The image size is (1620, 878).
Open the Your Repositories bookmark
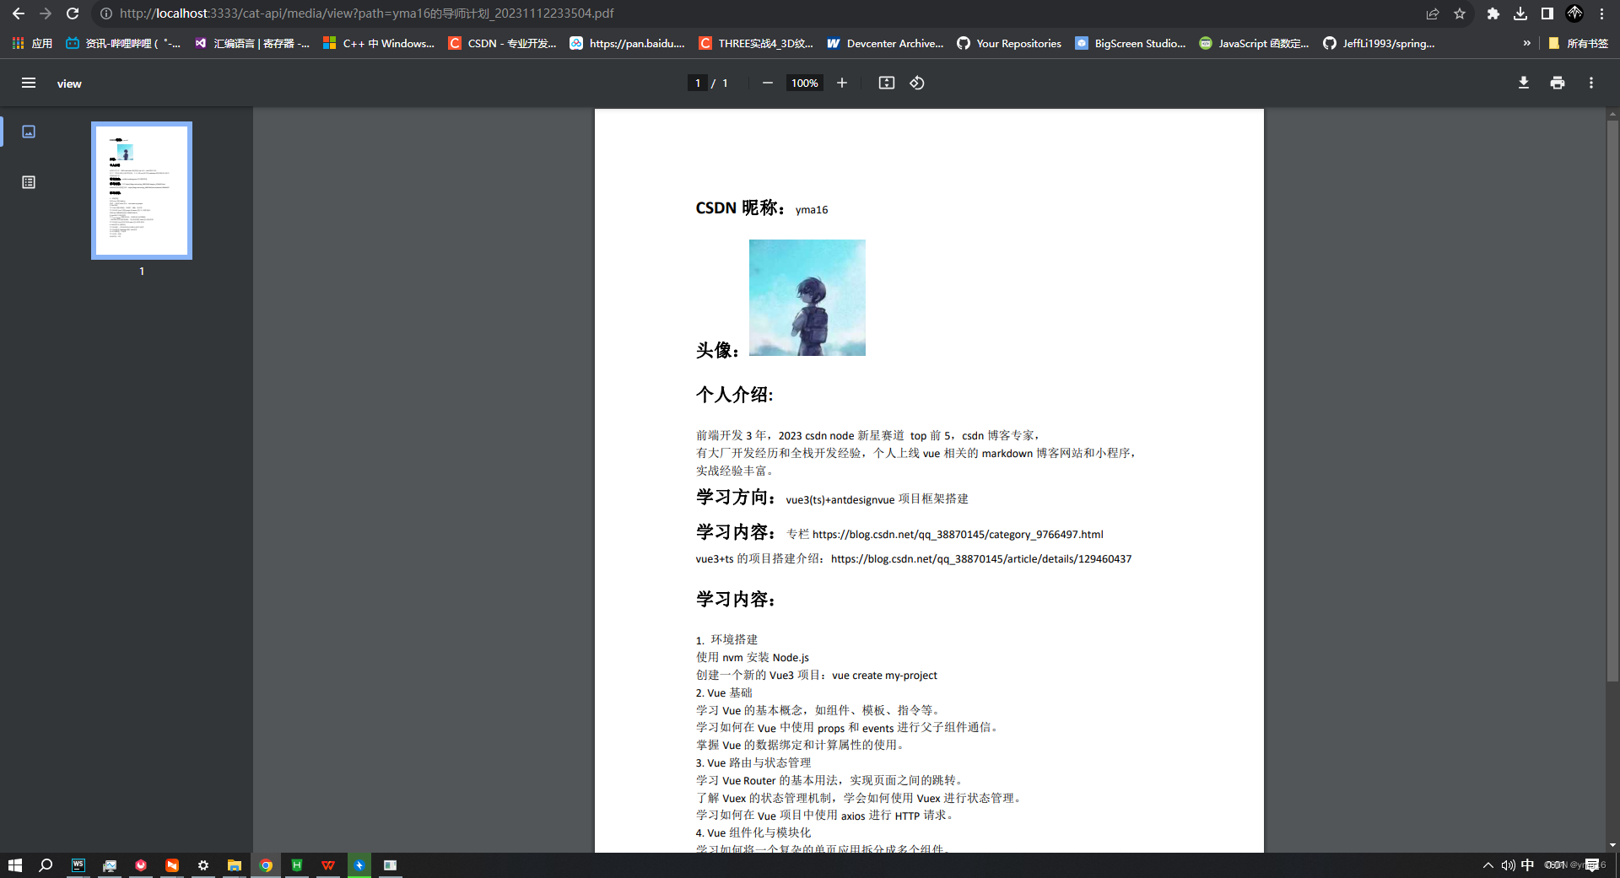point(1008,43)
